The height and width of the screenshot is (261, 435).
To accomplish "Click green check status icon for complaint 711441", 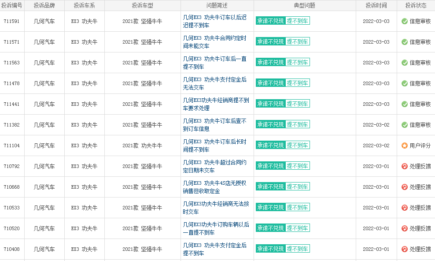I will coord(404,104).
